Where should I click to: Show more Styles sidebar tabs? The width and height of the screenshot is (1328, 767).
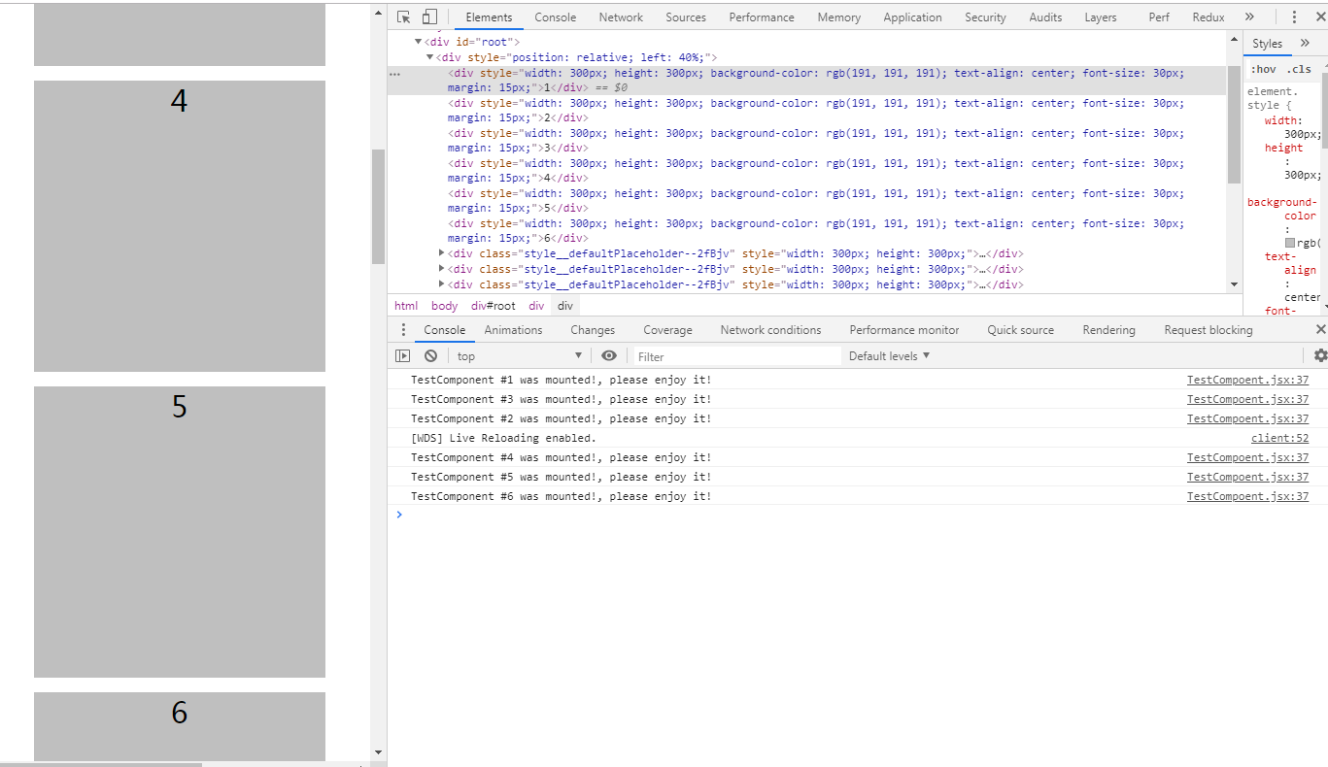1304,44
